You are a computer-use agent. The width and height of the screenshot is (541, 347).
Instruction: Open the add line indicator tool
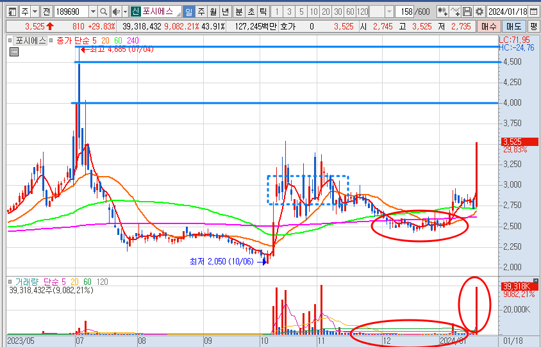(x=455, y=12)
